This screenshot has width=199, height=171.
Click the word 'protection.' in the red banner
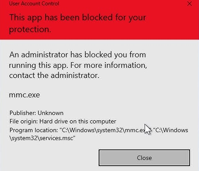coord(30,29)
